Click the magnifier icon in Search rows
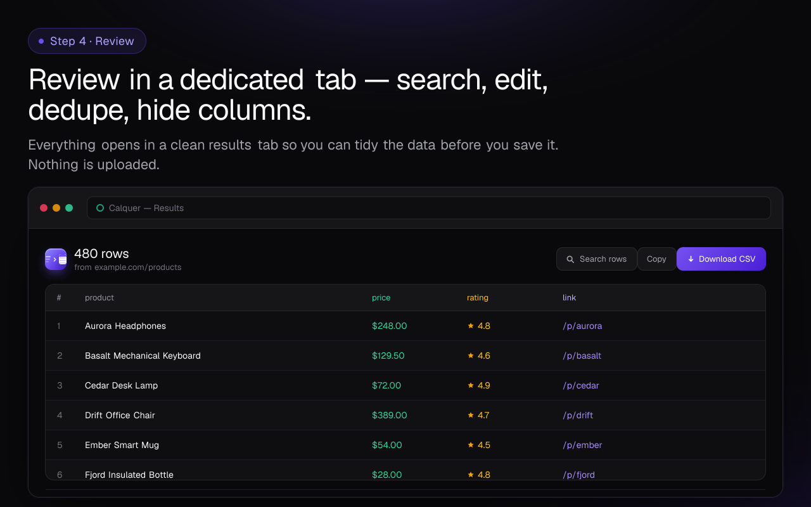 570,259
